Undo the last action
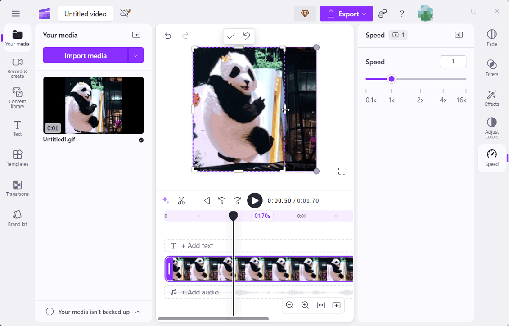Screen dimensions: 509x326 pyautogui.click(x=168, y=35)
